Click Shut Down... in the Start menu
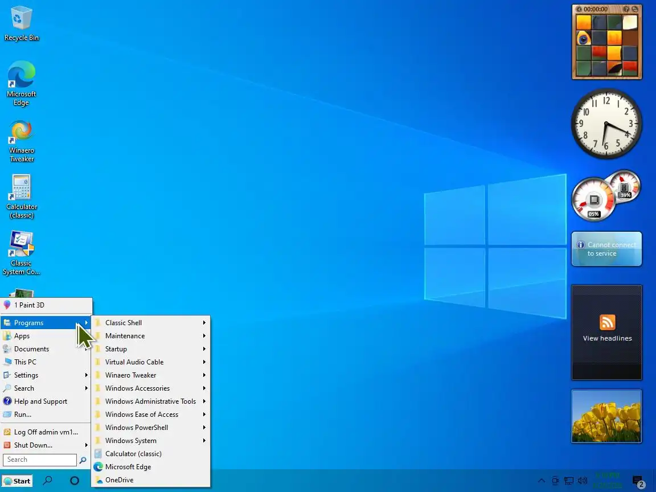This screenshot has width=656, height=492. (46, 445)
